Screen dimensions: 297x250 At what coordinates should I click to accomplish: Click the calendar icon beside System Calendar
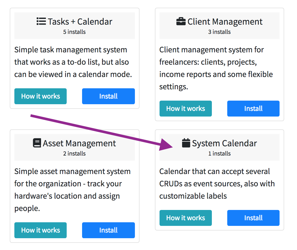(x=186, y=143)
